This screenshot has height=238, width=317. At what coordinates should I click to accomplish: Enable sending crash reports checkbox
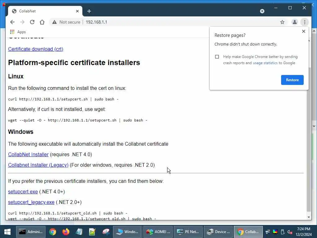pyautogui.click(x=217, y=57)
